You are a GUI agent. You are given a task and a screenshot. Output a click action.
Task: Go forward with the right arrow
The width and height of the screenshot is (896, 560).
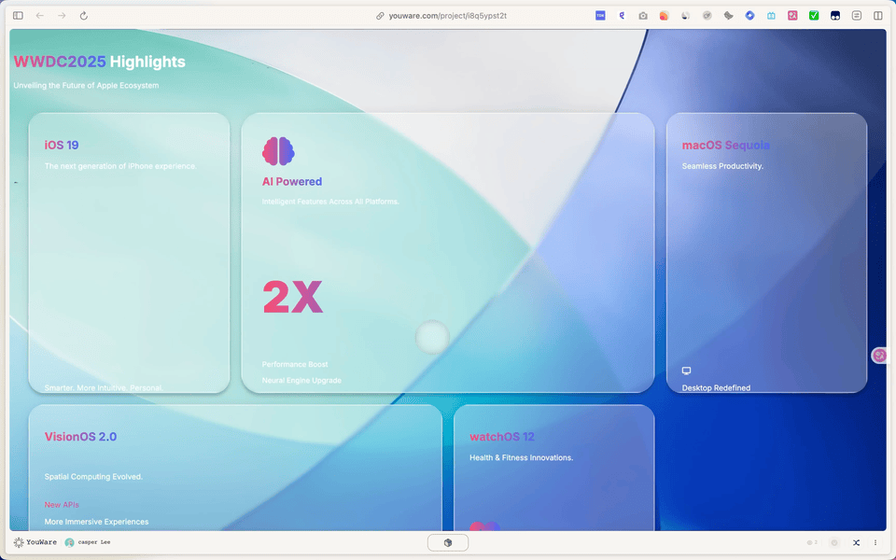[x=62, y=16]
